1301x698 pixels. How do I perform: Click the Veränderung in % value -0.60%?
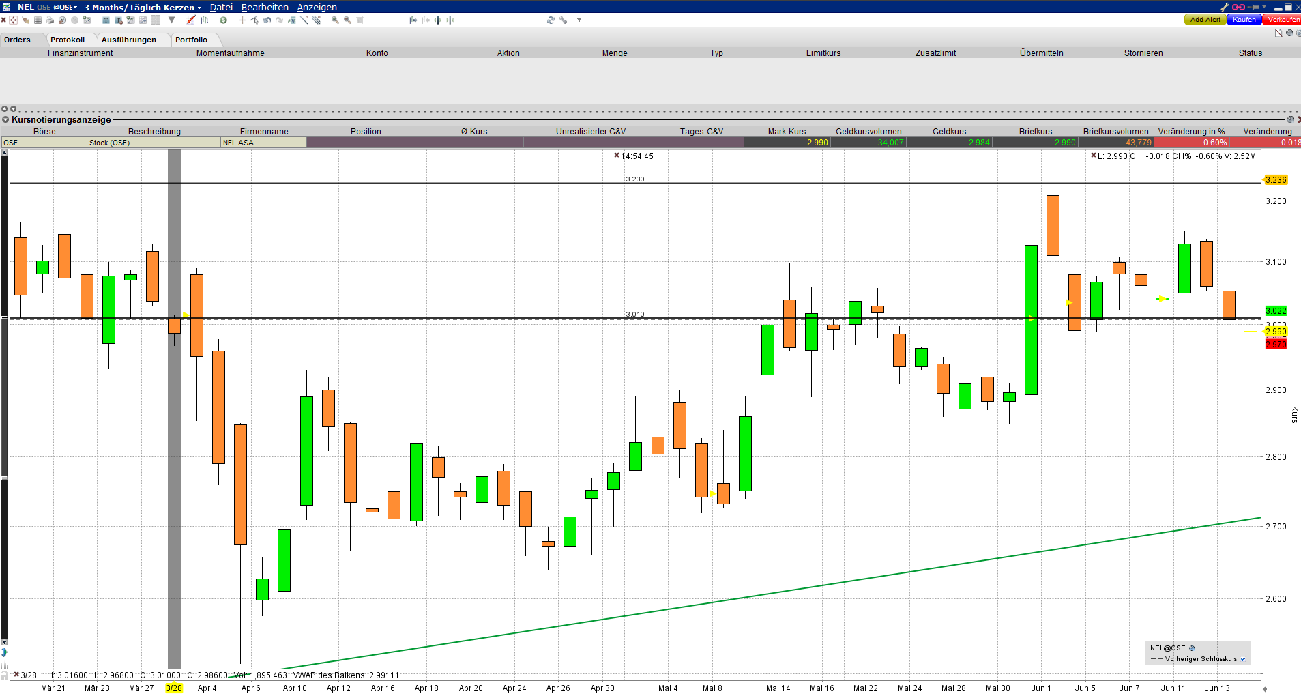point(1191,143)
